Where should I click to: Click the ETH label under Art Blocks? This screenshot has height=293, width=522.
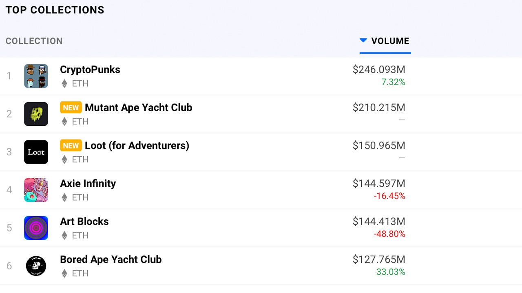[80, 236]
